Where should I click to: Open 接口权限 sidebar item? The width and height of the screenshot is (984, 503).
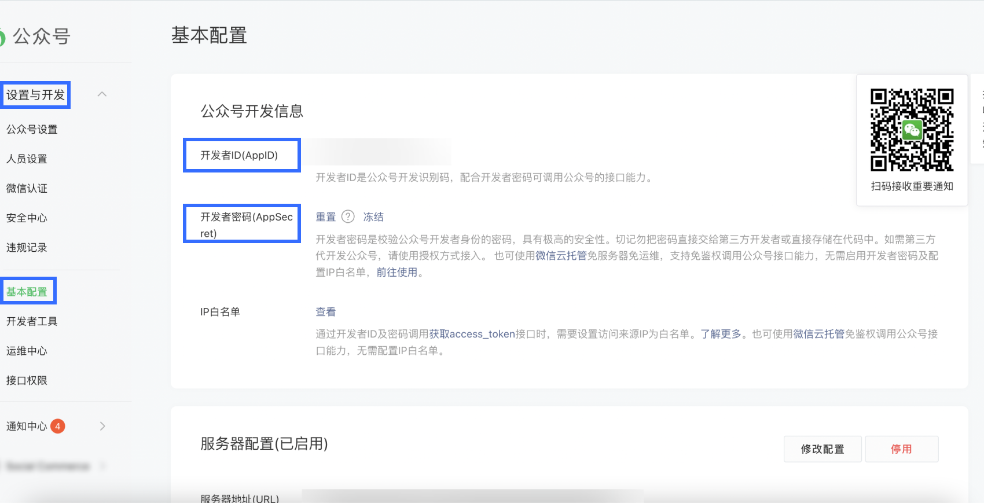[x=27, y=380]
